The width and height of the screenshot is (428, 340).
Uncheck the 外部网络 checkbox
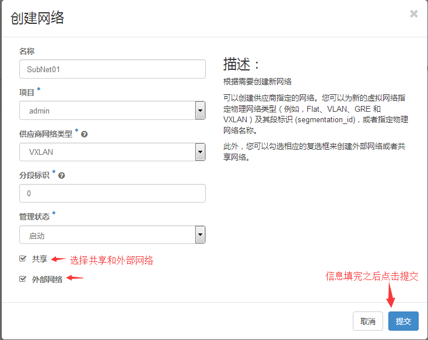(x=23, y=279)
